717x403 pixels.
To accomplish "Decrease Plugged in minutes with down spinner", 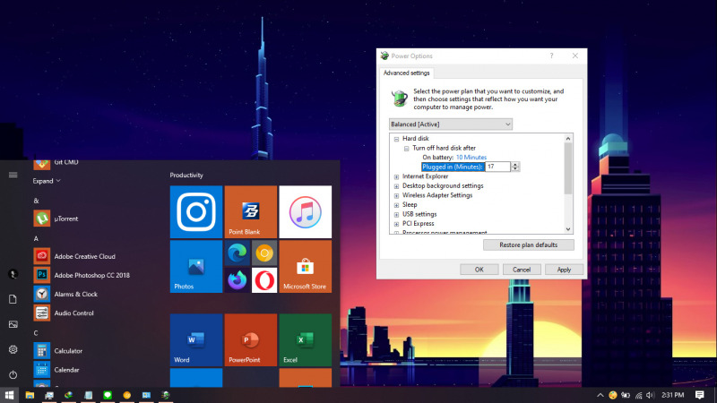I will click(x=515, y=169).
